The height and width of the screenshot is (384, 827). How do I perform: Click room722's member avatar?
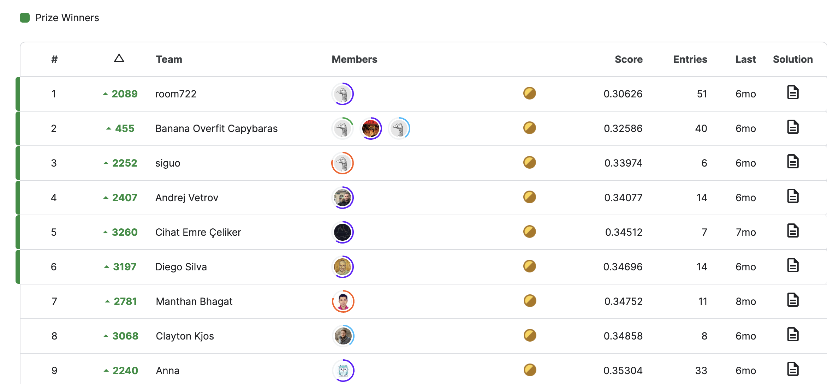pyautogui.click(x=343, y=94)
